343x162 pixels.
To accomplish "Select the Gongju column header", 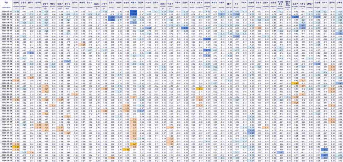I will [112, 5].
